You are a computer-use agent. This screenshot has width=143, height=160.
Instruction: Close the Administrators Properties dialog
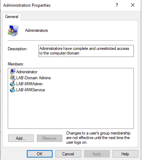(x=133, y=5)
